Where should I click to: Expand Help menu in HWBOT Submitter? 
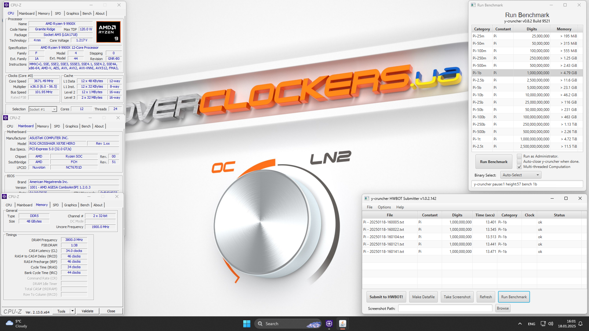click(x=400, y=207)
